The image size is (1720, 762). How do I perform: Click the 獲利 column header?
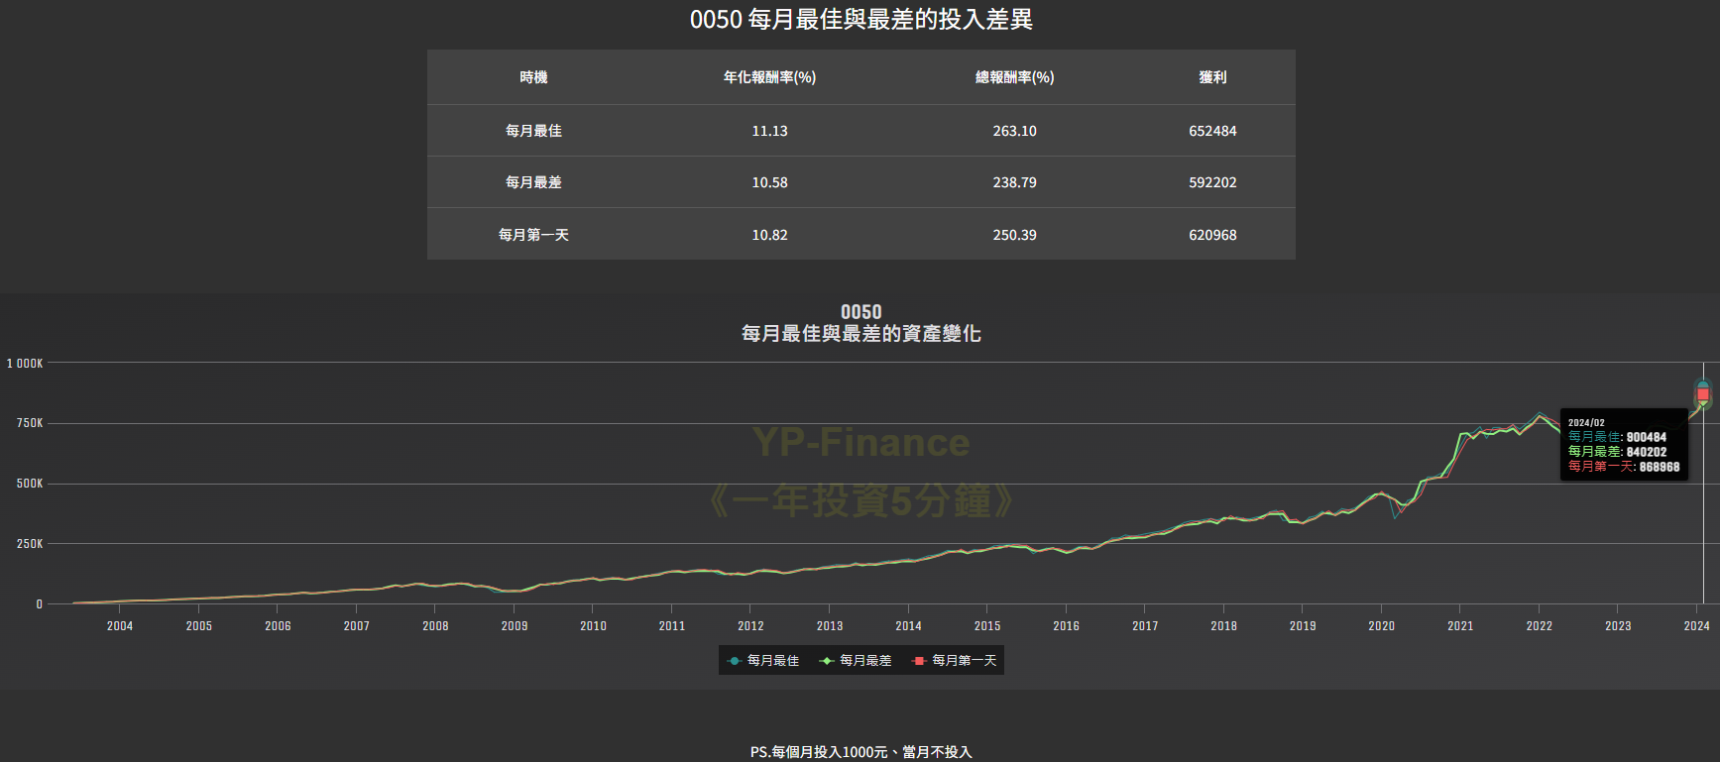pos(1212,77)
